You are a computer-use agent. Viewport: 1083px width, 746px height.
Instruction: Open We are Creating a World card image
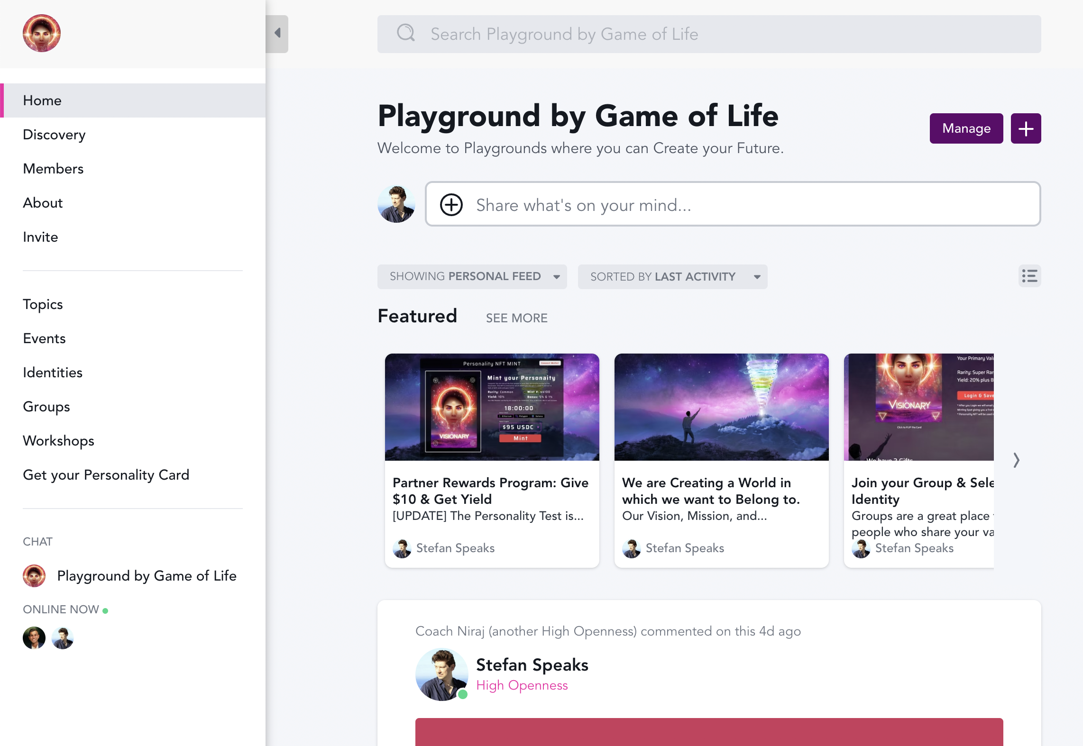click(721, 407)
